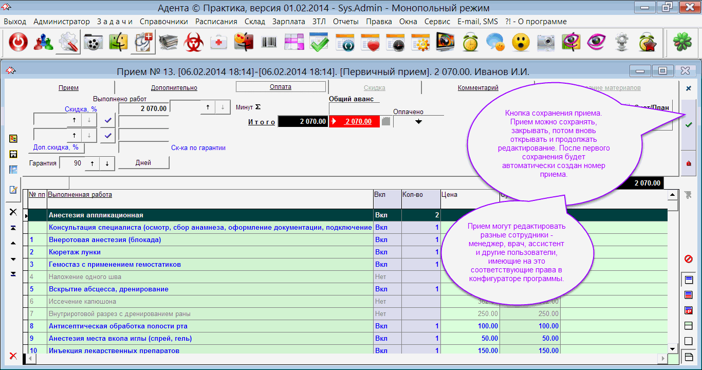Expand the Оплачено dropdown arrow
The width and height of the screenshot is (702, 370).
(418, 122)
